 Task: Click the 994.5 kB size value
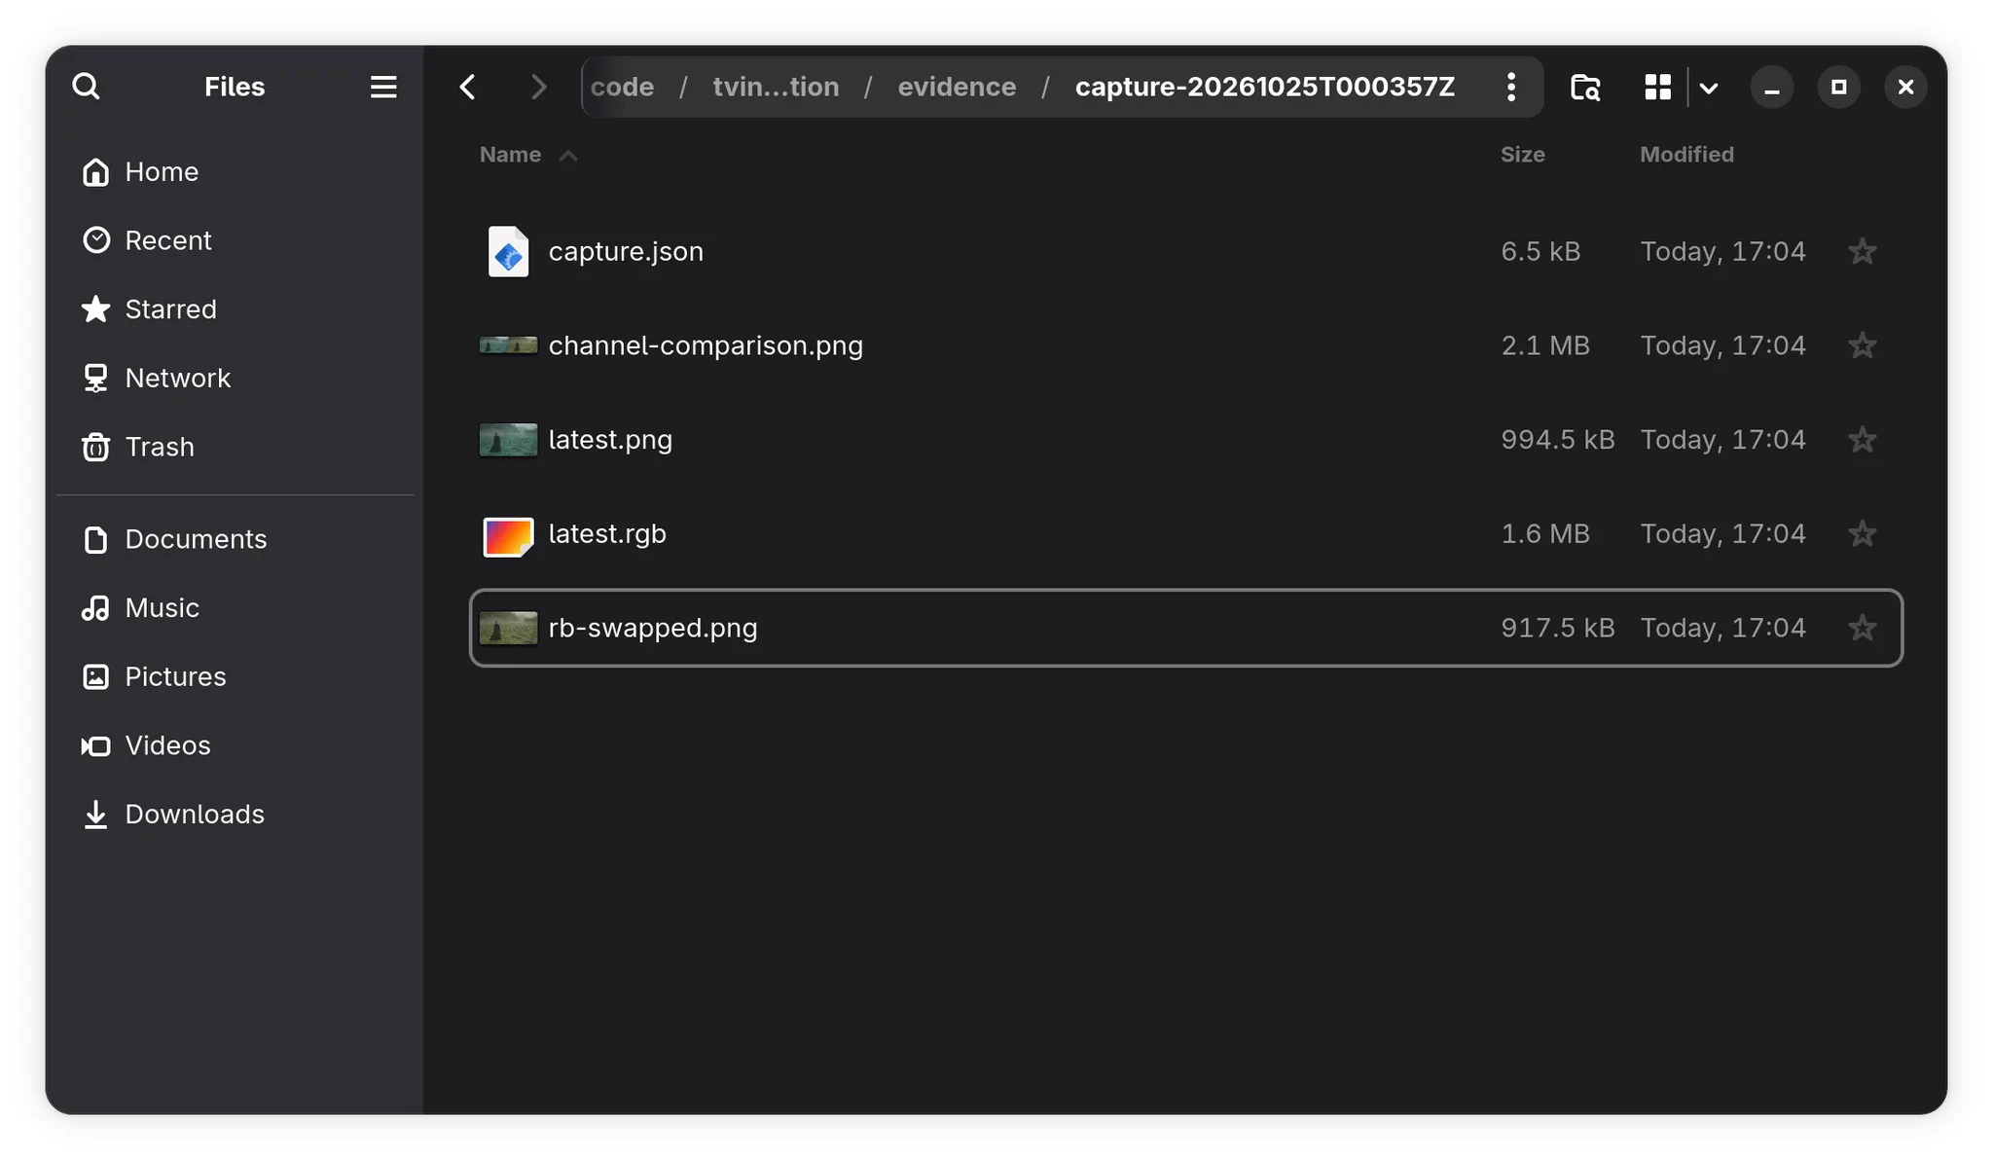[1557, 440]
